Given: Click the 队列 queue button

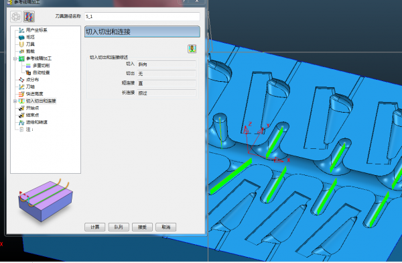Looking at the screenshot, I should tap(119, 227).
